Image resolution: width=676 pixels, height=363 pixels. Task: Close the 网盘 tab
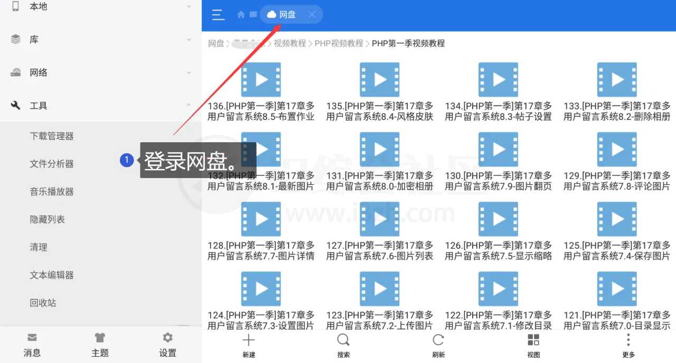click(312, 15)
